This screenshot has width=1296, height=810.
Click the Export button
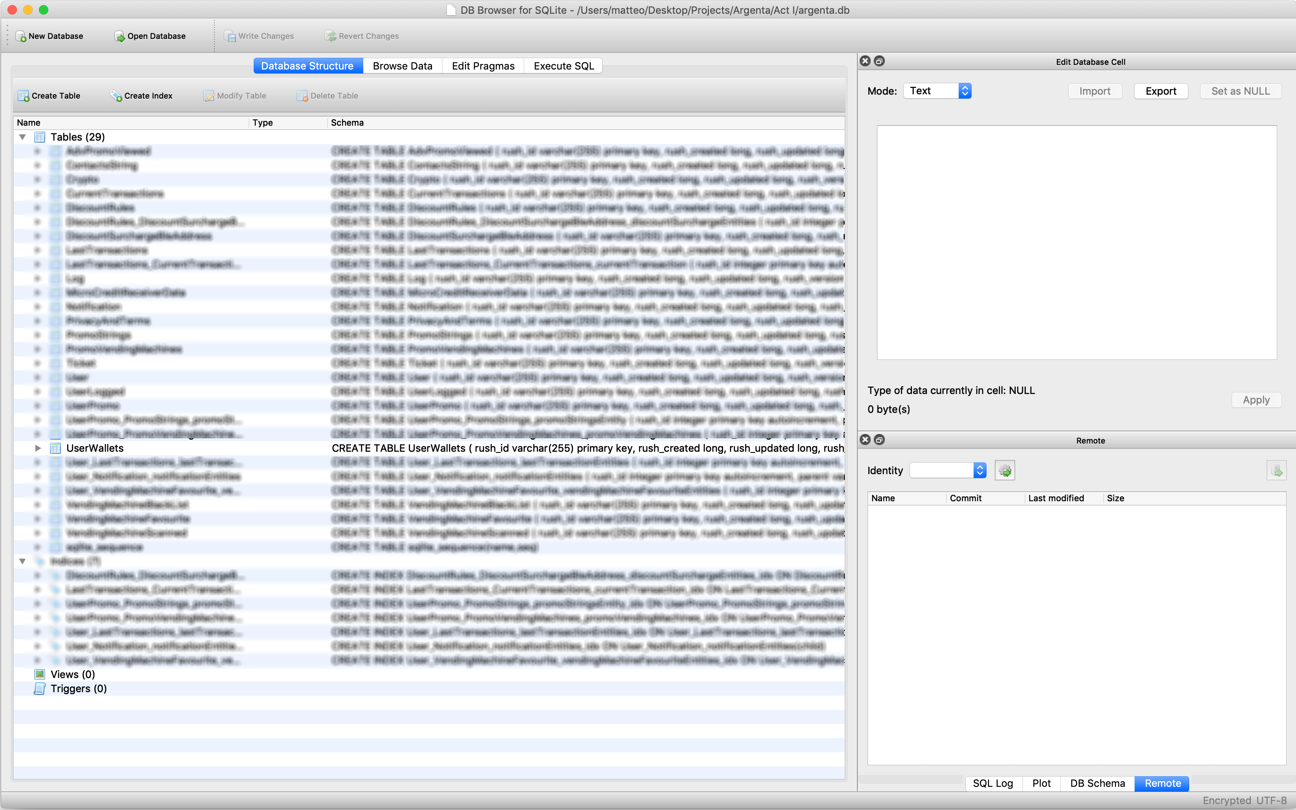1161,91
